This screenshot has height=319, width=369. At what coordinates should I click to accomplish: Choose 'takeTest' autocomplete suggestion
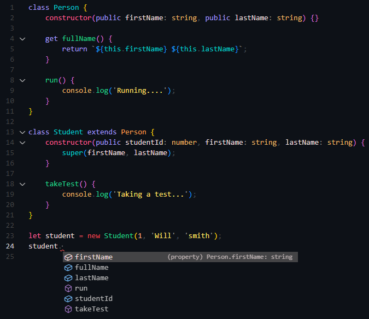[180, 309]
